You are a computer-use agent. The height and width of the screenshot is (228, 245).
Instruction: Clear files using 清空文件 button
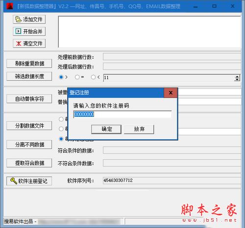click(29, 44)
